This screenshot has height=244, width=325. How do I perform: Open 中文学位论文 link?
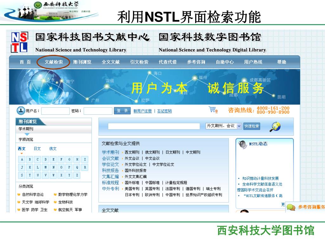[x=163, y=165]
